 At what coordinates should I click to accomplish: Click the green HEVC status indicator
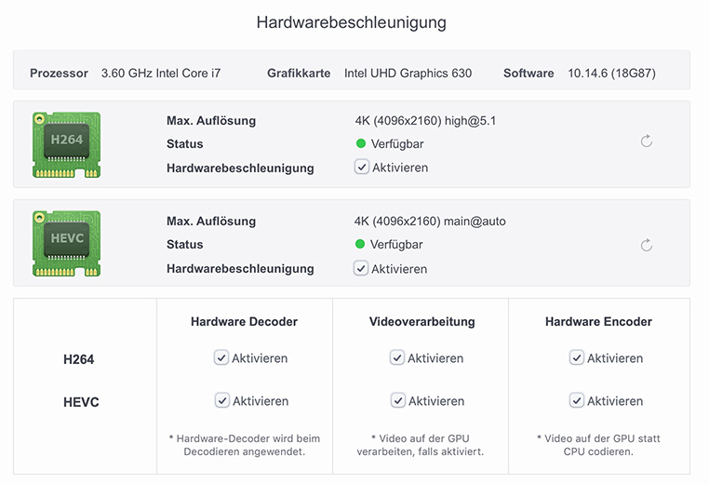click(x=361, y=245)
